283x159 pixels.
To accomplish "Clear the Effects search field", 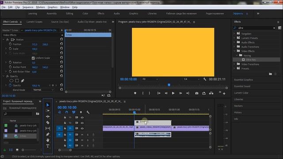I will pos(274,28).
